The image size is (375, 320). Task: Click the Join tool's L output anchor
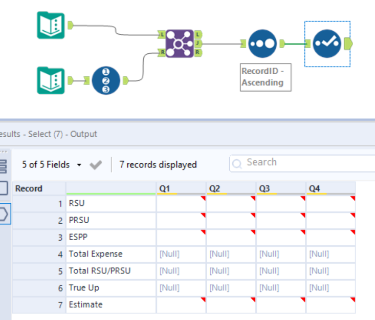pos(197,35)
